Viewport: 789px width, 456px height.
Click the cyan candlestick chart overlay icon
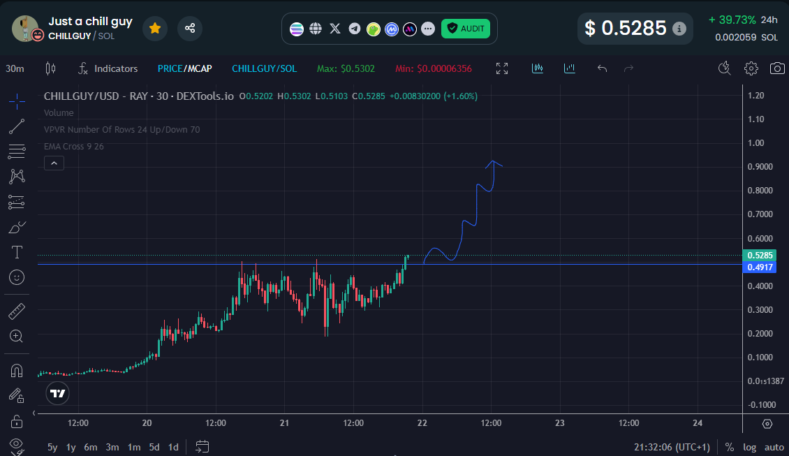tap(538, 68)
